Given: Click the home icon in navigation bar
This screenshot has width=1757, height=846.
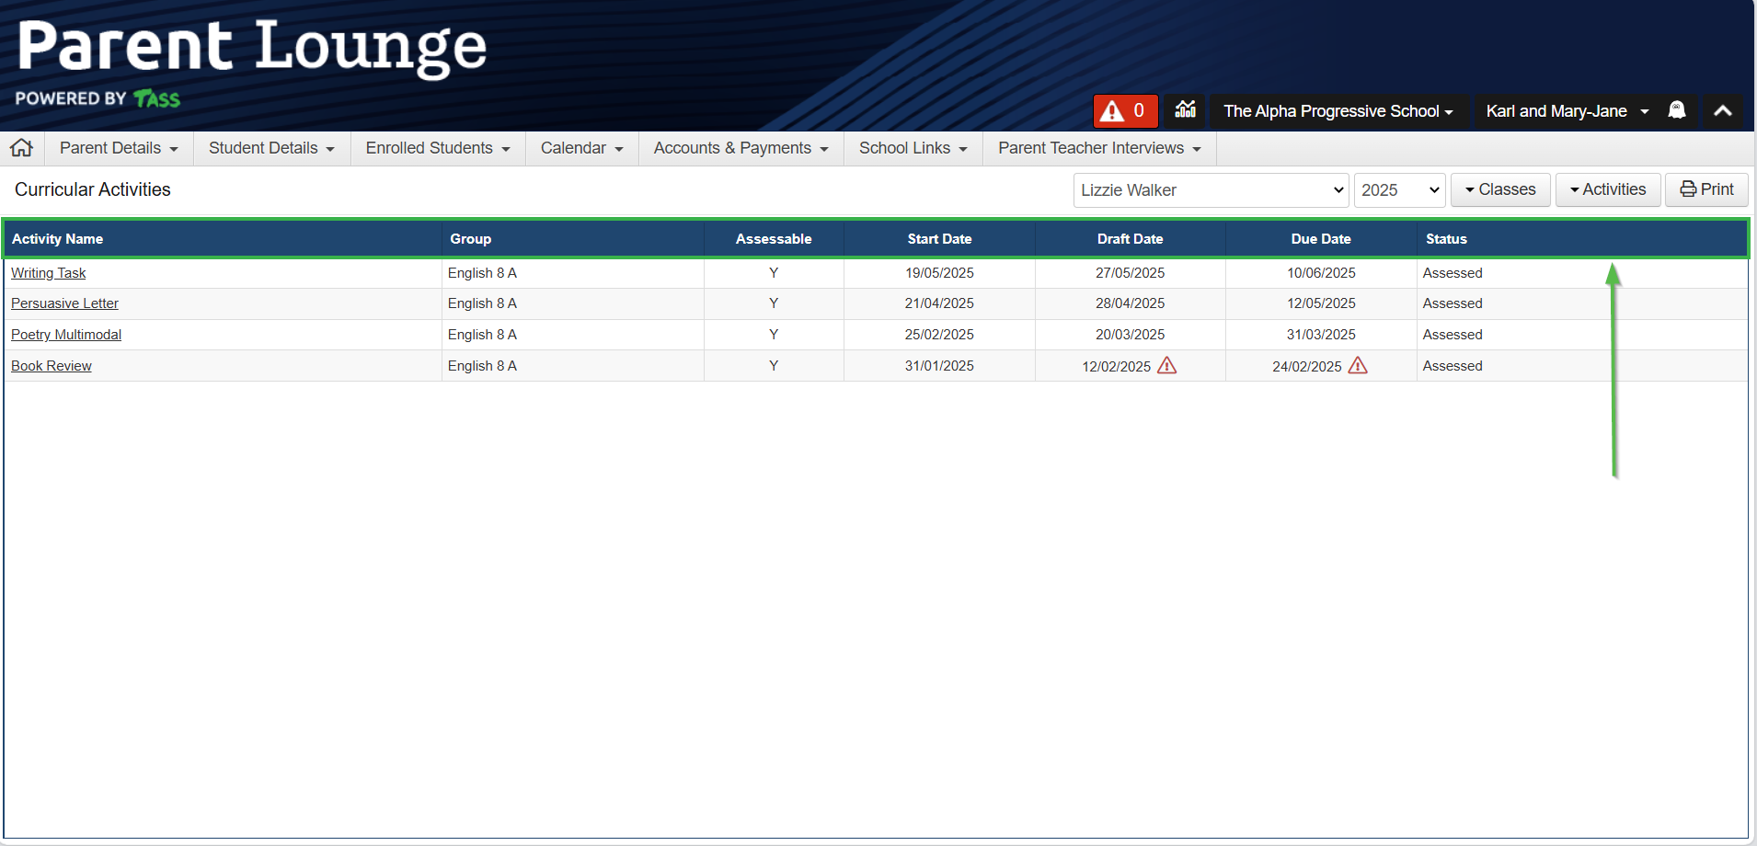Looking at the screenshot, I should point(22,148).
